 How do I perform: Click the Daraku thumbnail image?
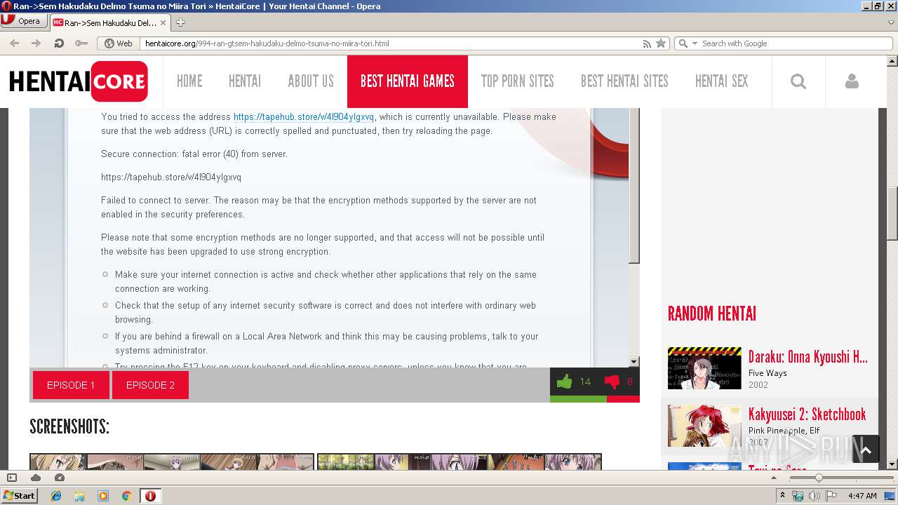point(704,368)
